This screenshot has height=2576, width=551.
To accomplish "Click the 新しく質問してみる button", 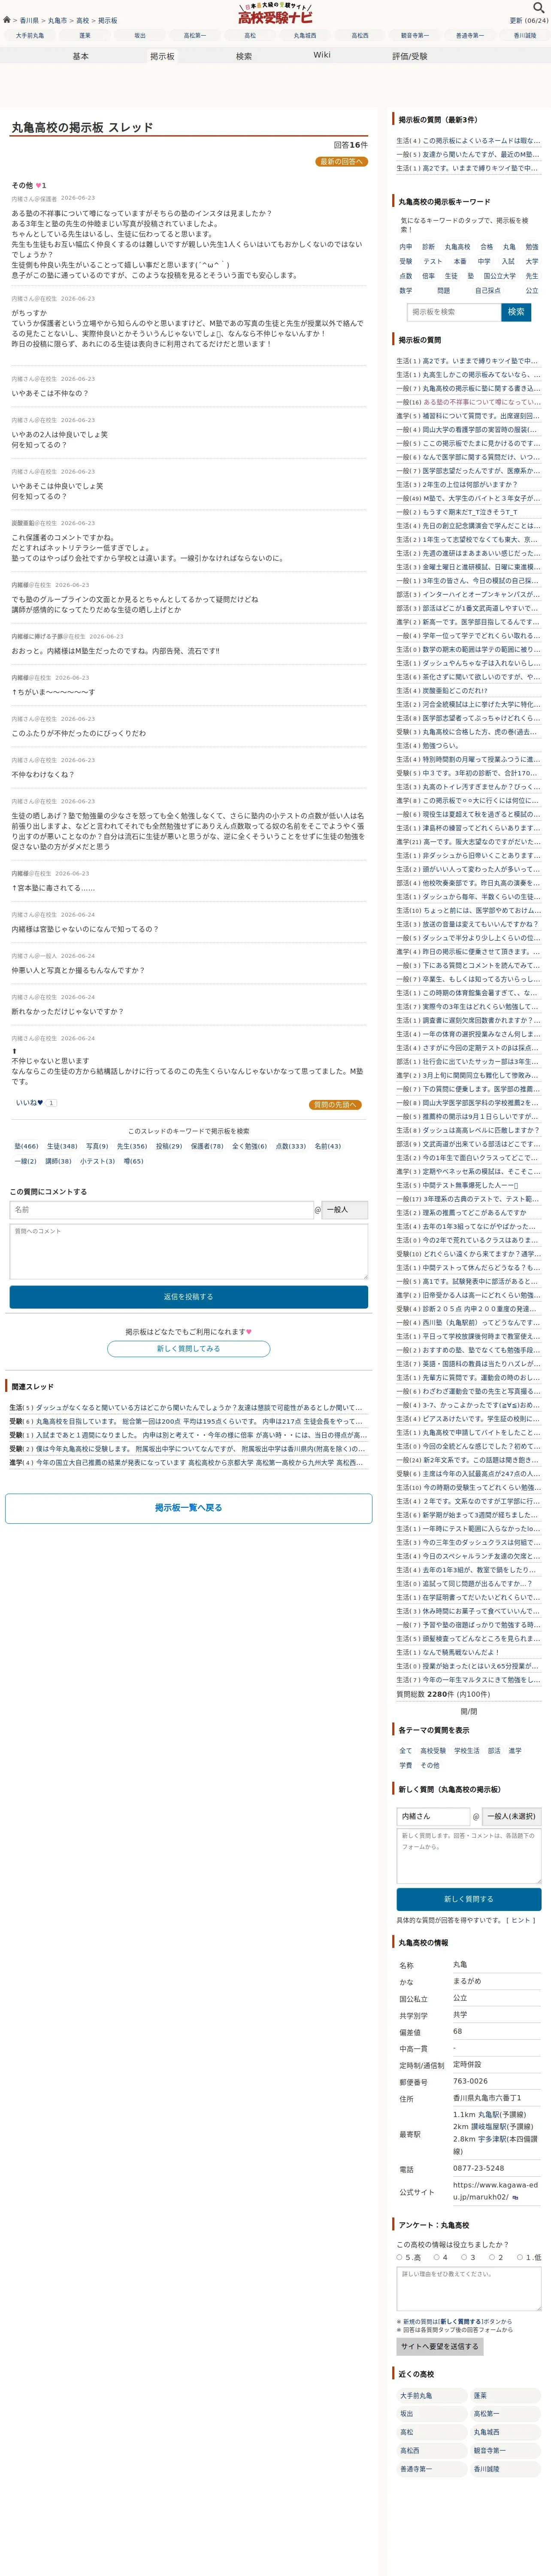I will [189, 1348].
